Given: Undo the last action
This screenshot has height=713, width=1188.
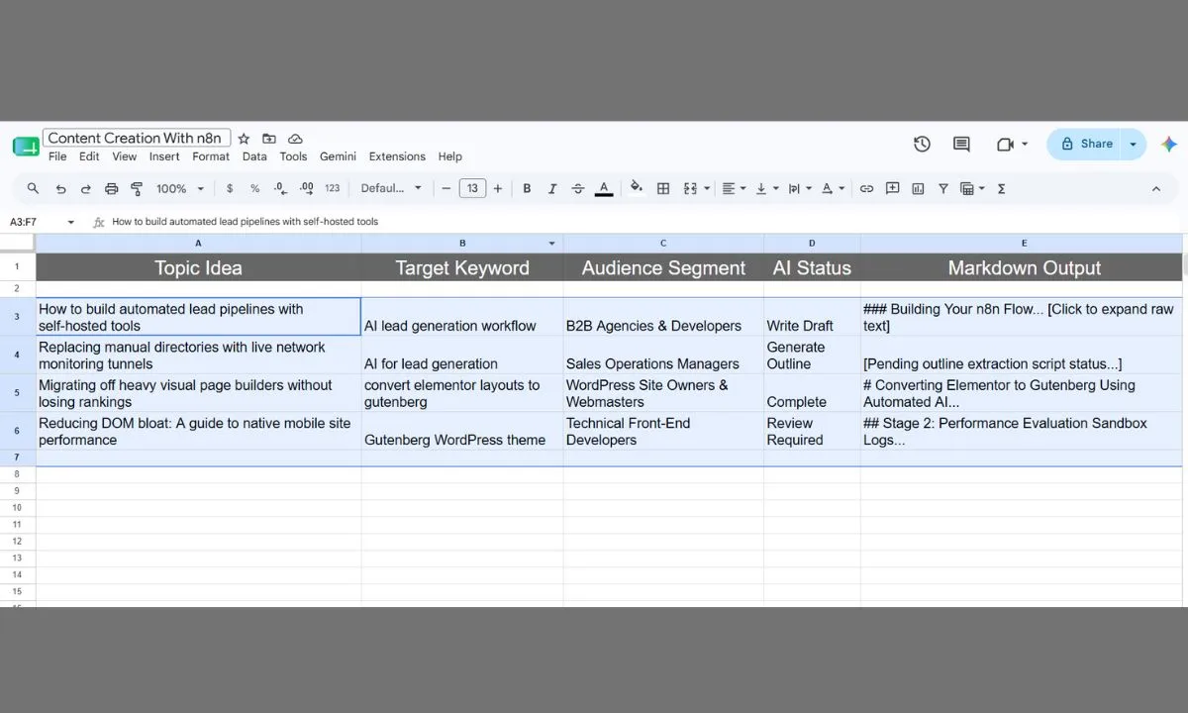Looking at the screenshot, I should [60, 188].
